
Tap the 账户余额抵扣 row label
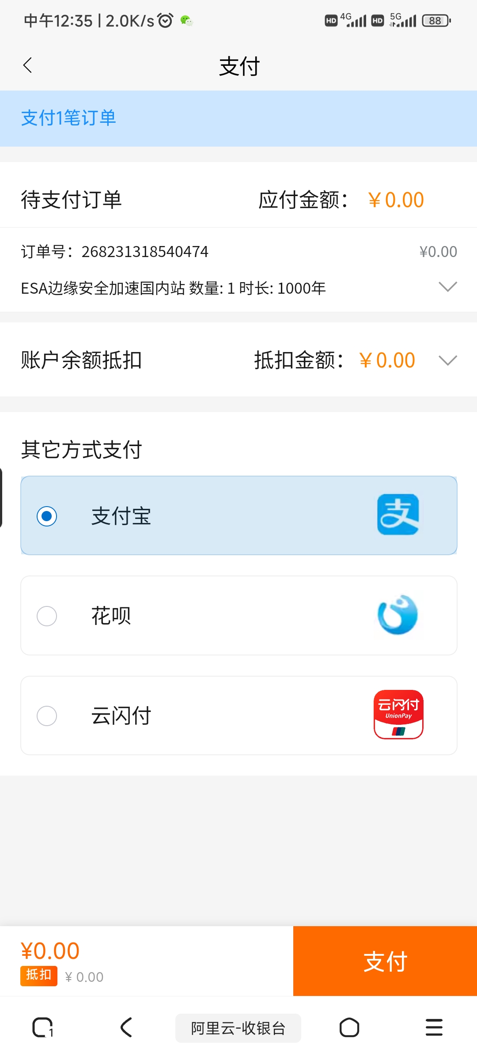click(x=81, y=360)
